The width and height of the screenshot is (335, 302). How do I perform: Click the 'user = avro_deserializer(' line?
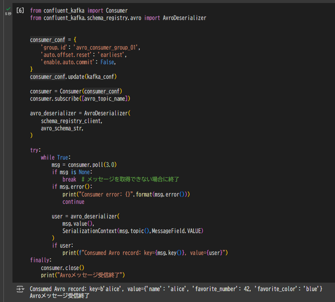(x=86, y=216)
